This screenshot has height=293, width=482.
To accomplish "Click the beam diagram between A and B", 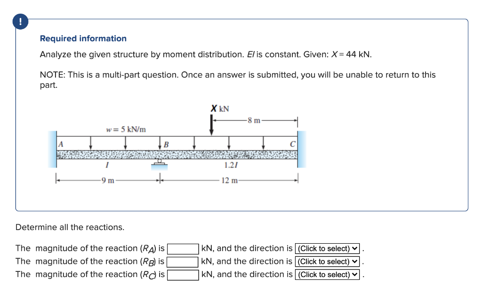I will (x=108, y=155).
